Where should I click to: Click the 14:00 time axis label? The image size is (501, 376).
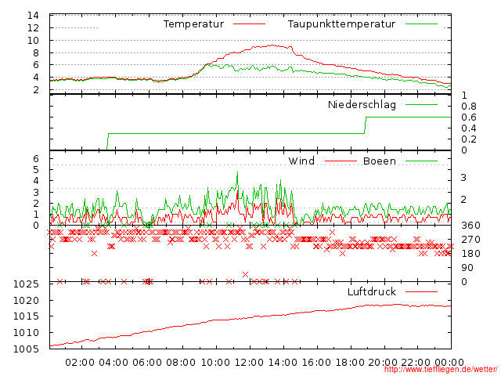coord(283,362)
